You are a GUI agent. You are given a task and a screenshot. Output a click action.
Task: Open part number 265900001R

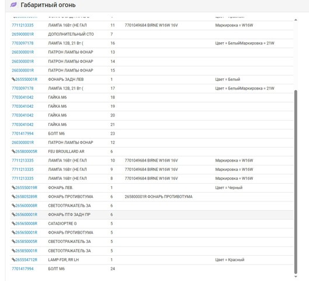pyautogui.click(x=23, y=34)
